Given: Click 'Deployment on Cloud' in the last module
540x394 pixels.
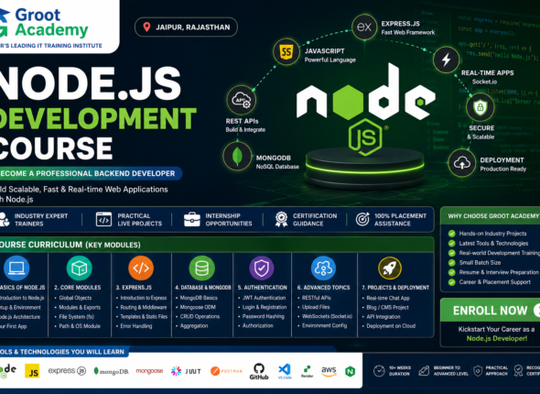Looking at the screenshot, I should (x=391, y=326).
